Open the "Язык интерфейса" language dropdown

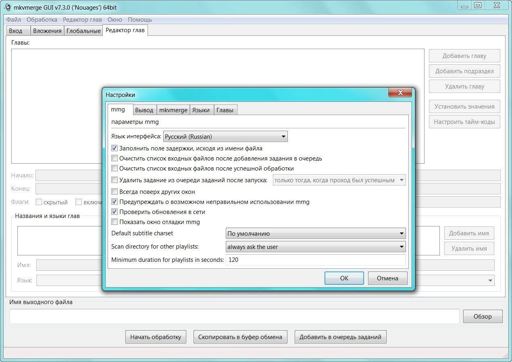(x=225, y=137)
